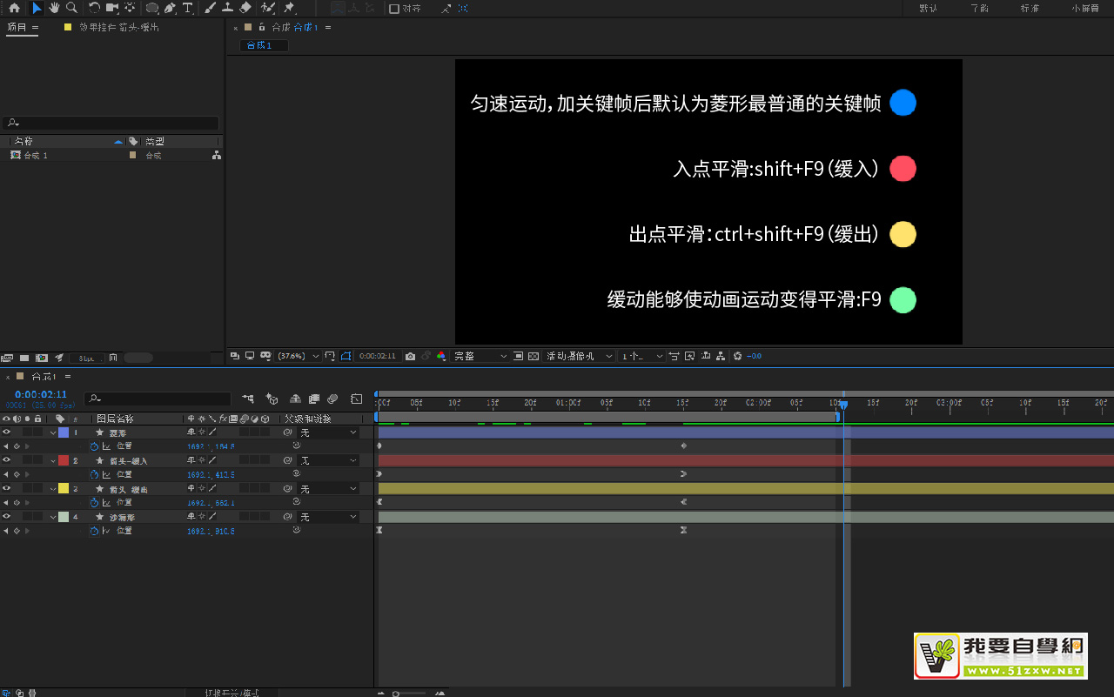Click the Home icon in toolbar
This screenshot has width=1114, height=697.
tap(14, 8)
